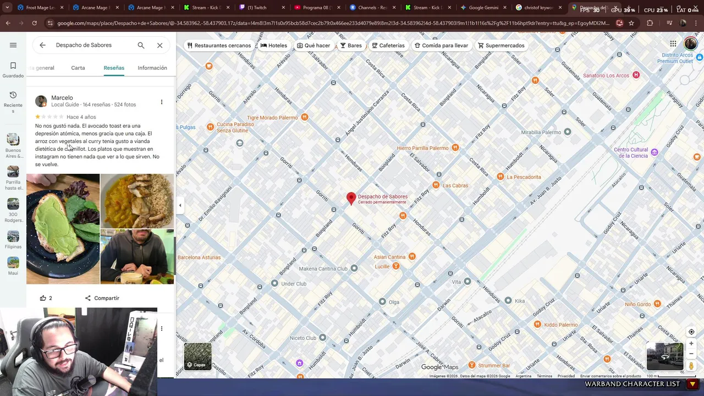Viewport: 704px width, 396px height.
Task: Open the Google apps grid icon
Action: pyautogui.click(x=673, y=44)
